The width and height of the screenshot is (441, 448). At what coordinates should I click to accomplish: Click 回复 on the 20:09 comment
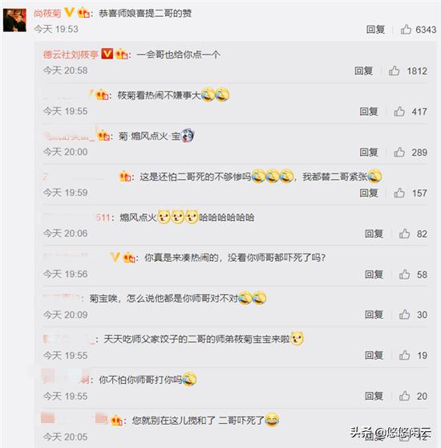374,315
